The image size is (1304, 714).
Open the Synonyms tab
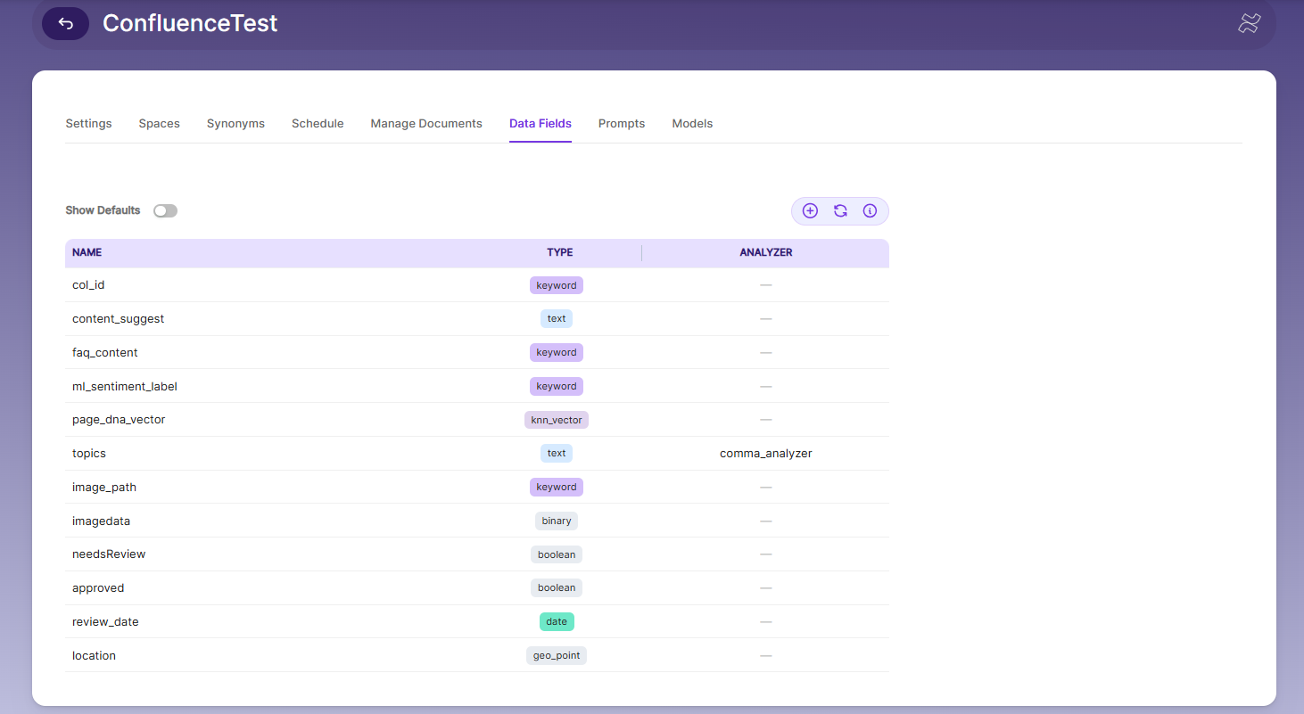[235, 124]
